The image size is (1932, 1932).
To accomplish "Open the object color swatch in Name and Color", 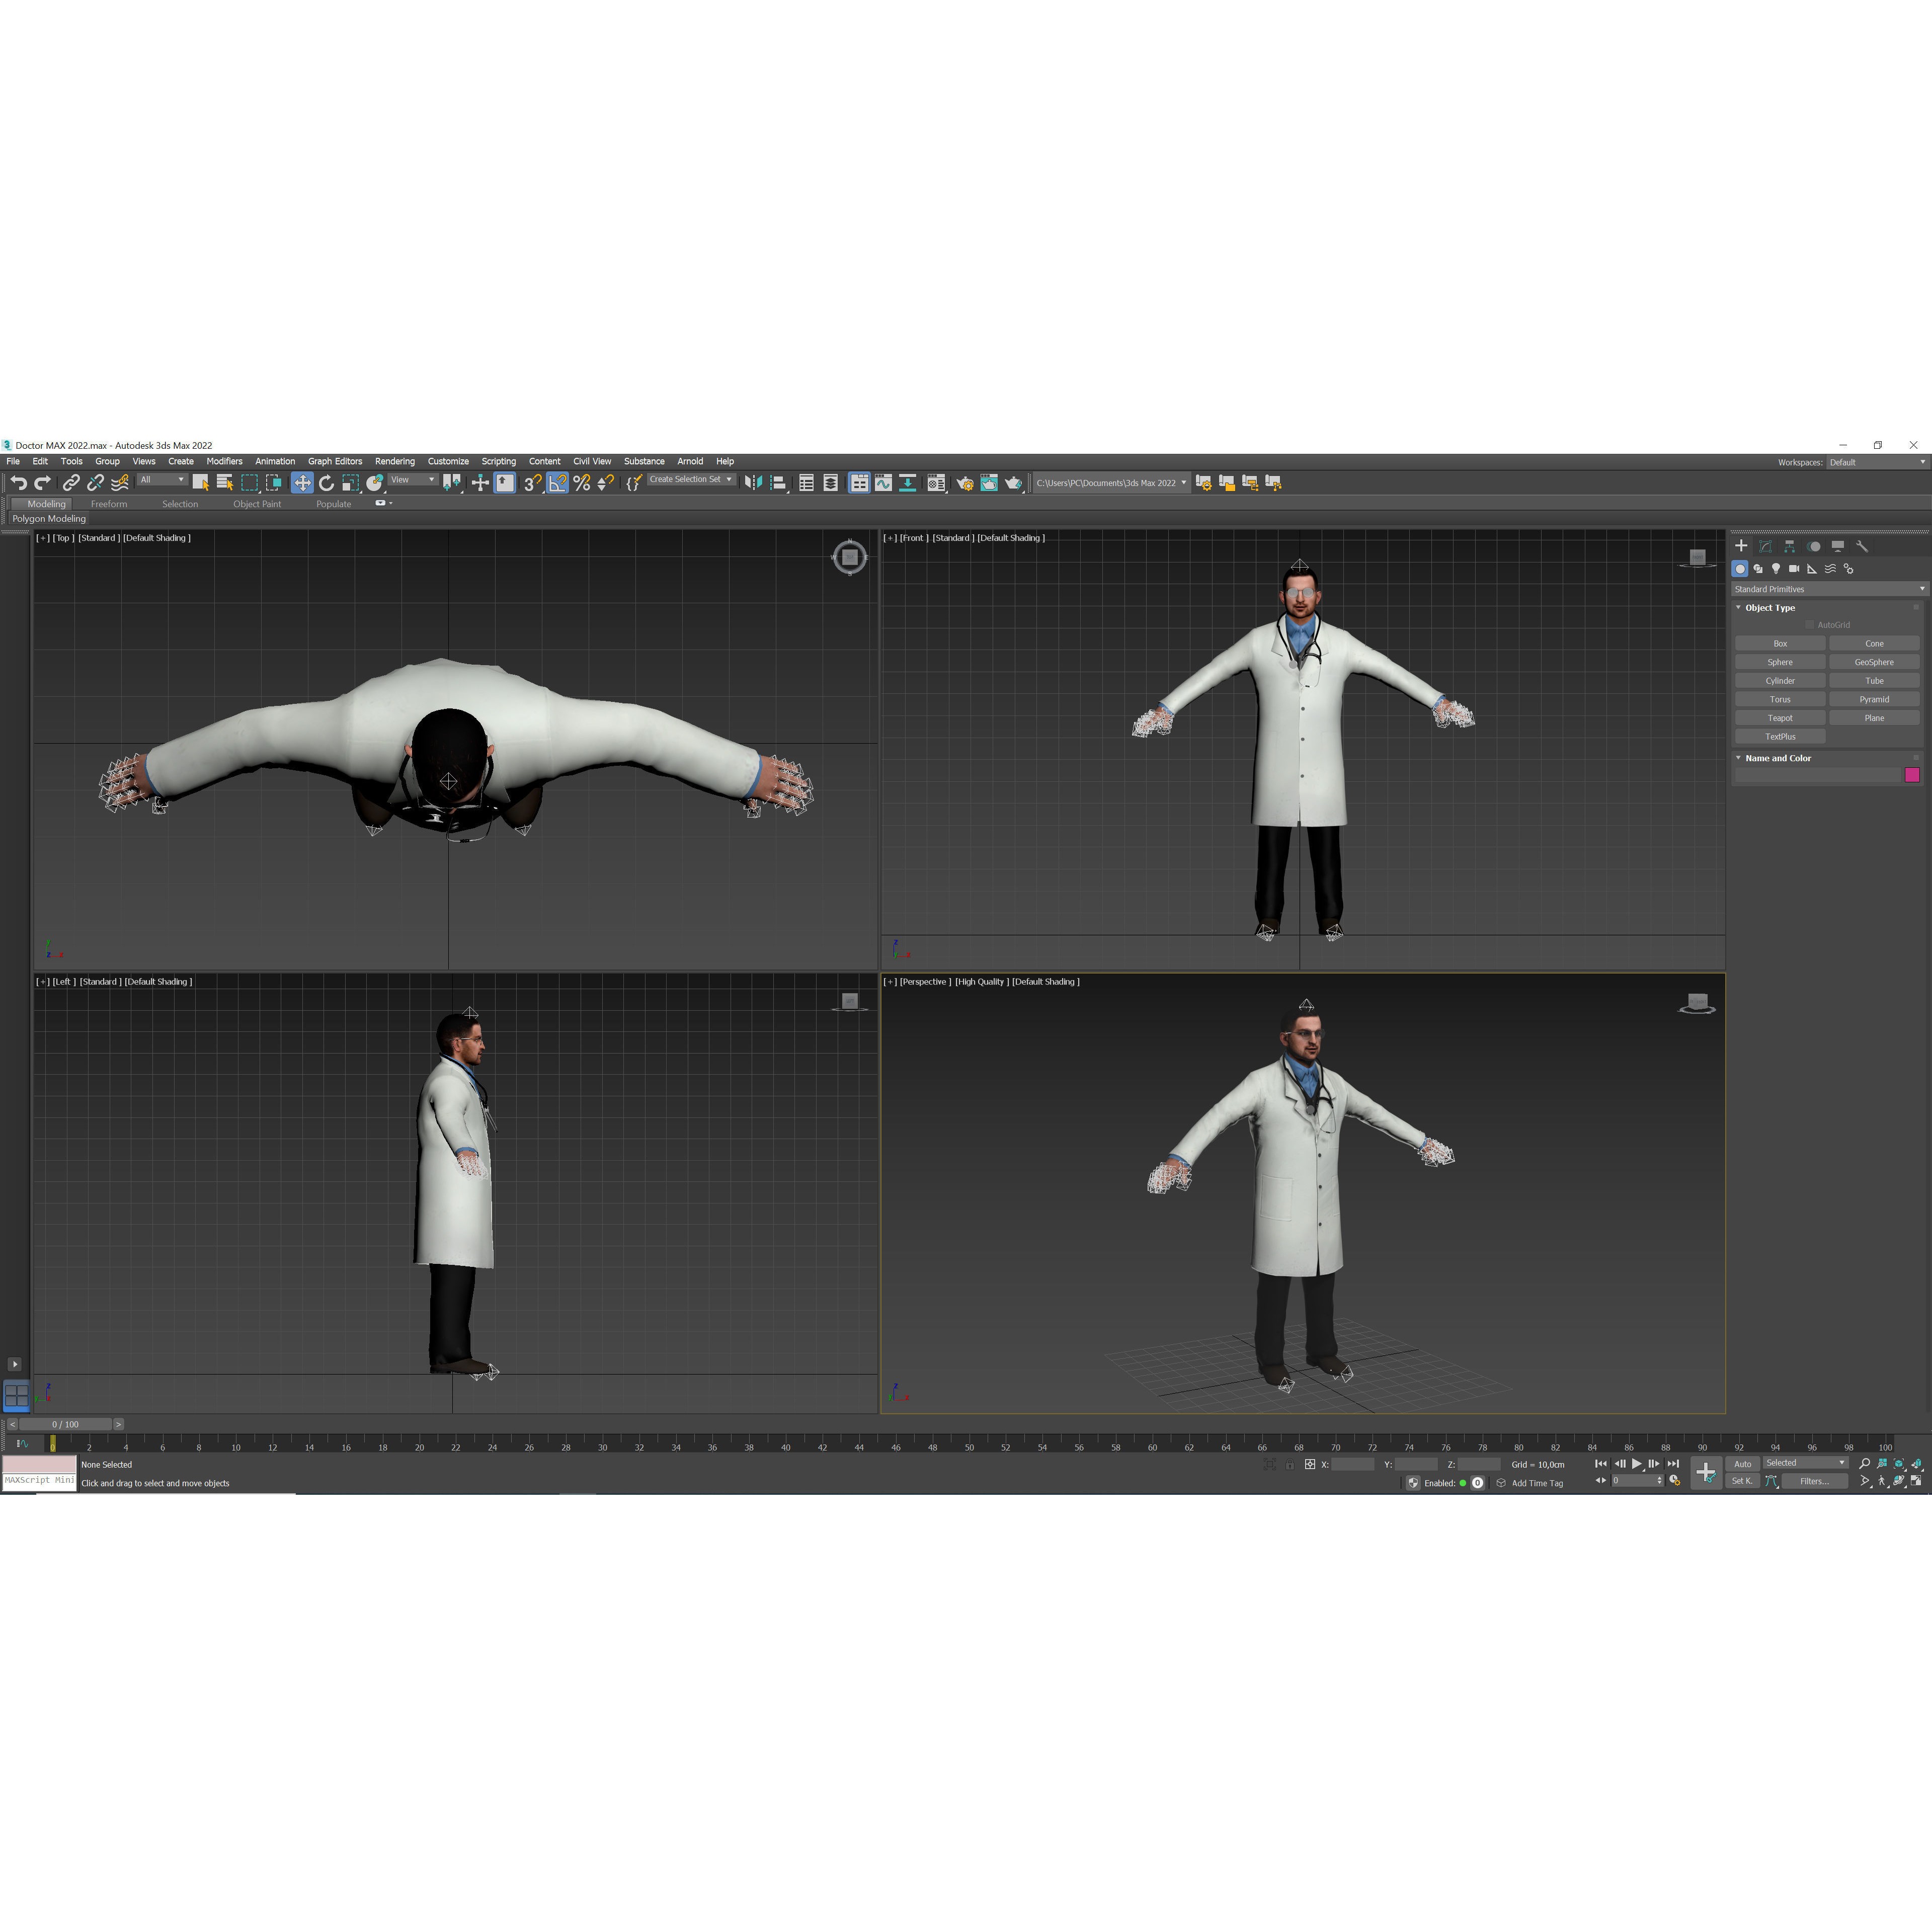I will tap(1912, 775).
